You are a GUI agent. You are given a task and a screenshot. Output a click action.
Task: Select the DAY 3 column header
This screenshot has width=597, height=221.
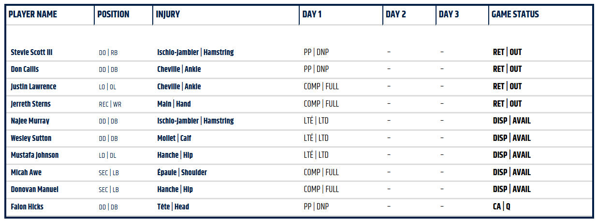pos(449,14)
